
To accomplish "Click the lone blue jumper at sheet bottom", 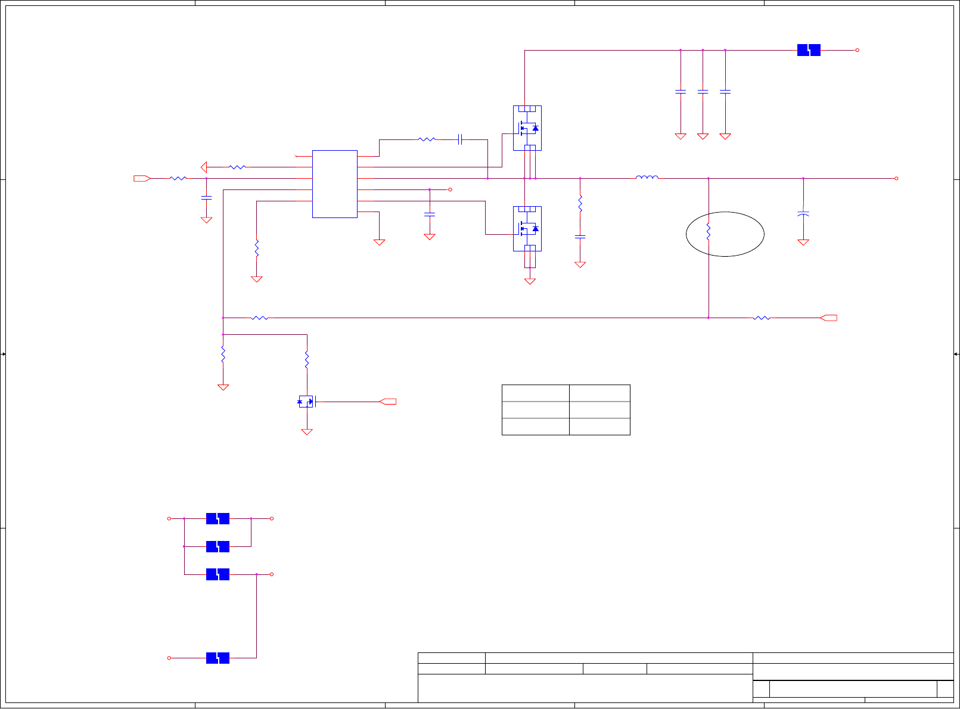I will point(218,658).
